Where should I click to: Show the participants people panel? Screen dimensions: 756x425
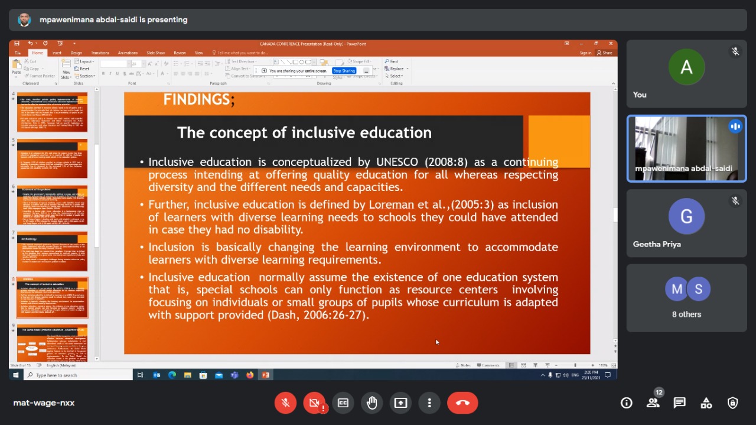pyautogui.click(x=653, y=403)
